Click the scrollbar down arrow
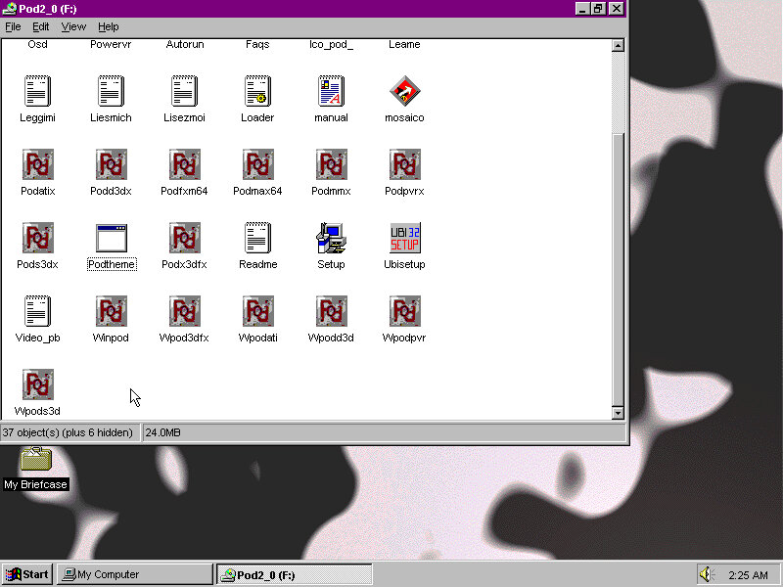Screen dimensions: 783x587 (618, 413)
